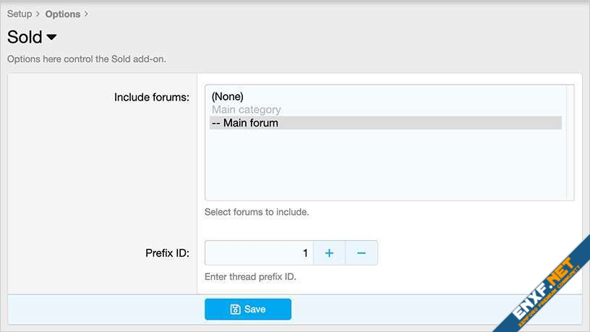Expand the Sold title dropdown arrow
The height and width of the screenshot is (332, 590).
click(x=51, y=38)
